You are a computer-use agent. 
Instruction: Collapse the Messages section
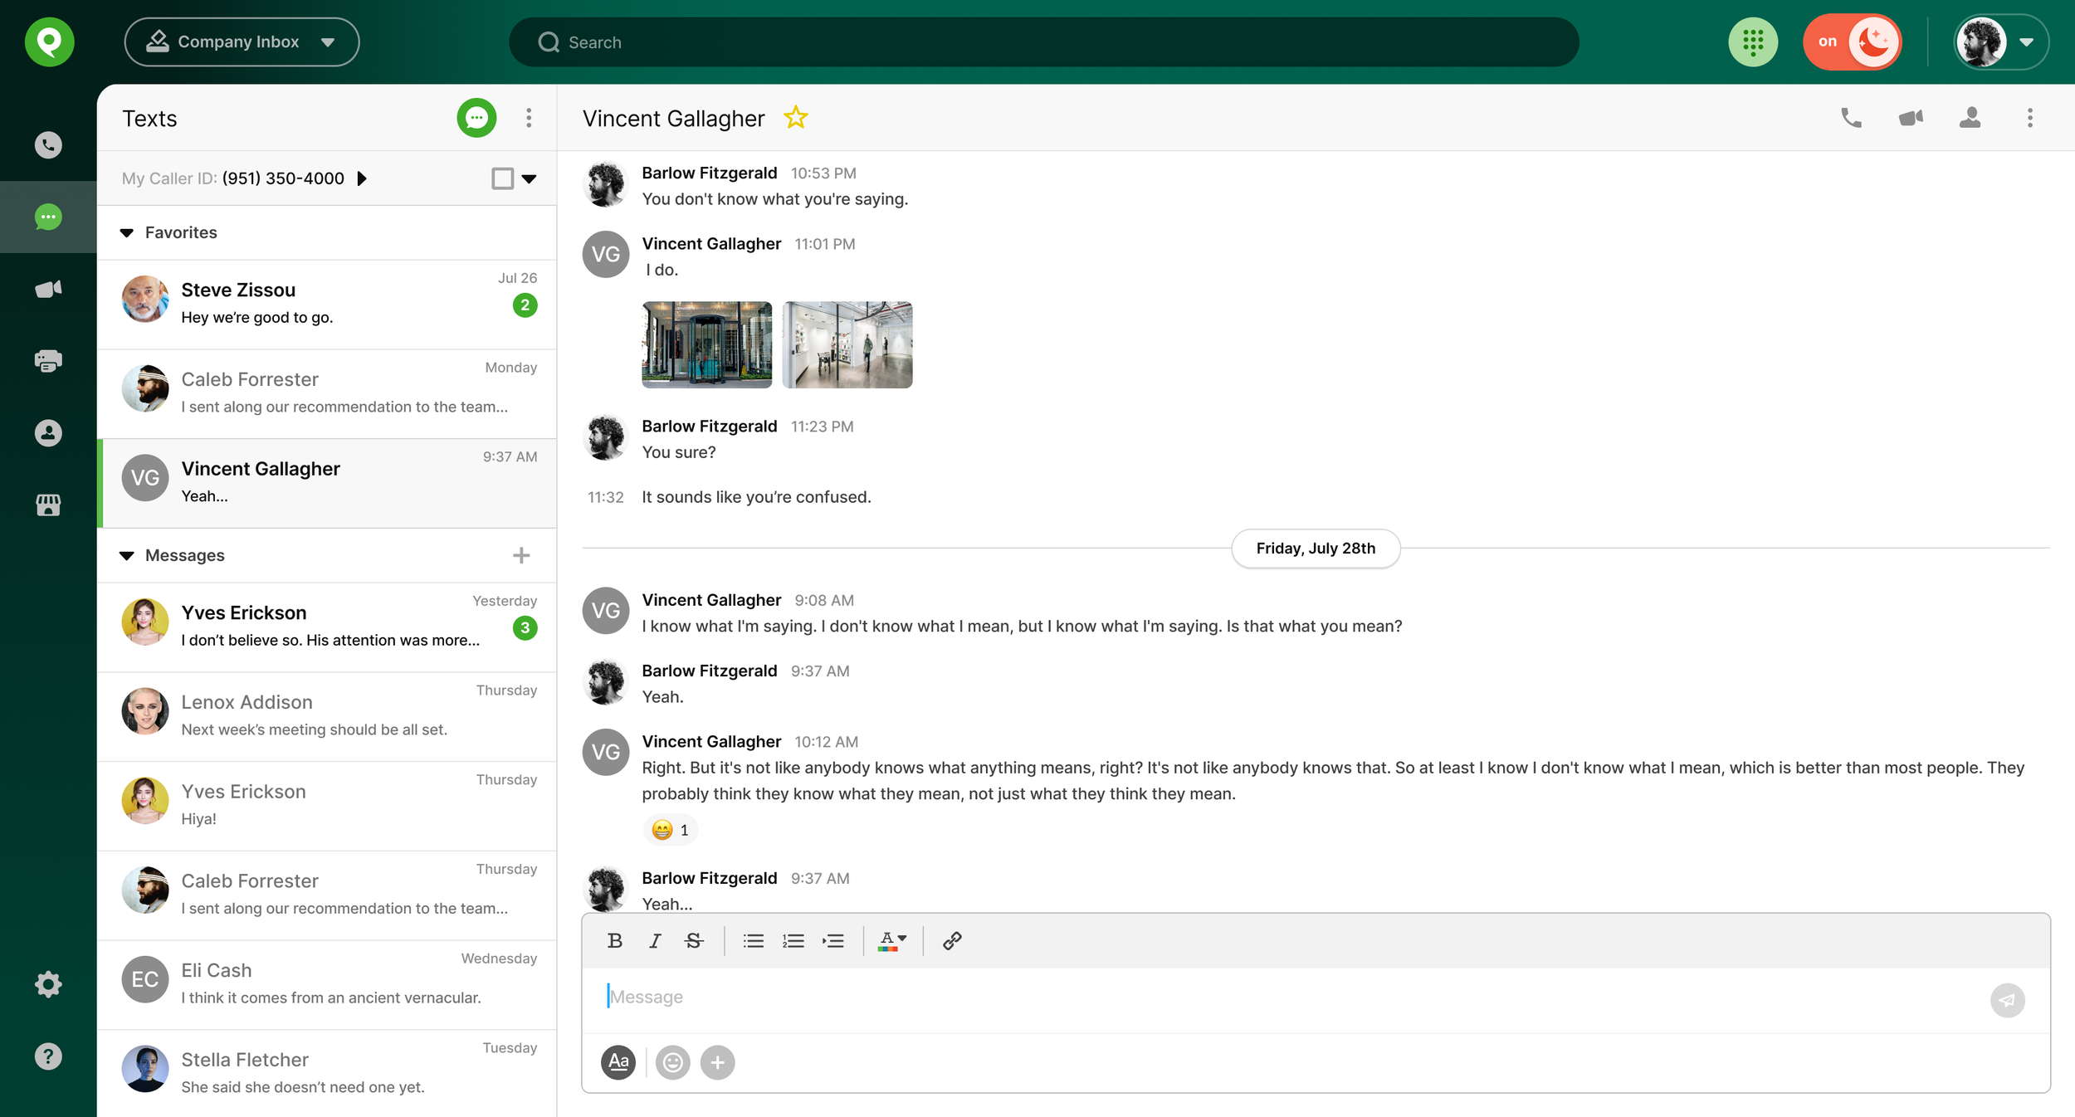click(x=126, y=554)
